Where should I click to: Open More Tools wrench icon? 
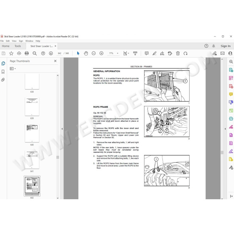click(231, 167)
